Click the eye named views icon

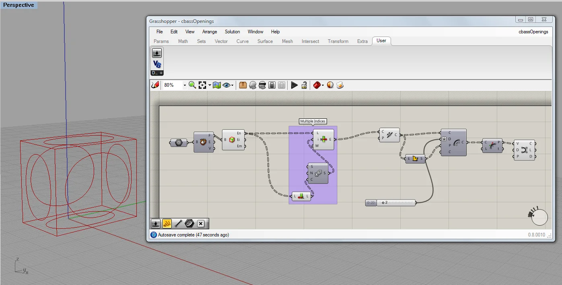227,85
